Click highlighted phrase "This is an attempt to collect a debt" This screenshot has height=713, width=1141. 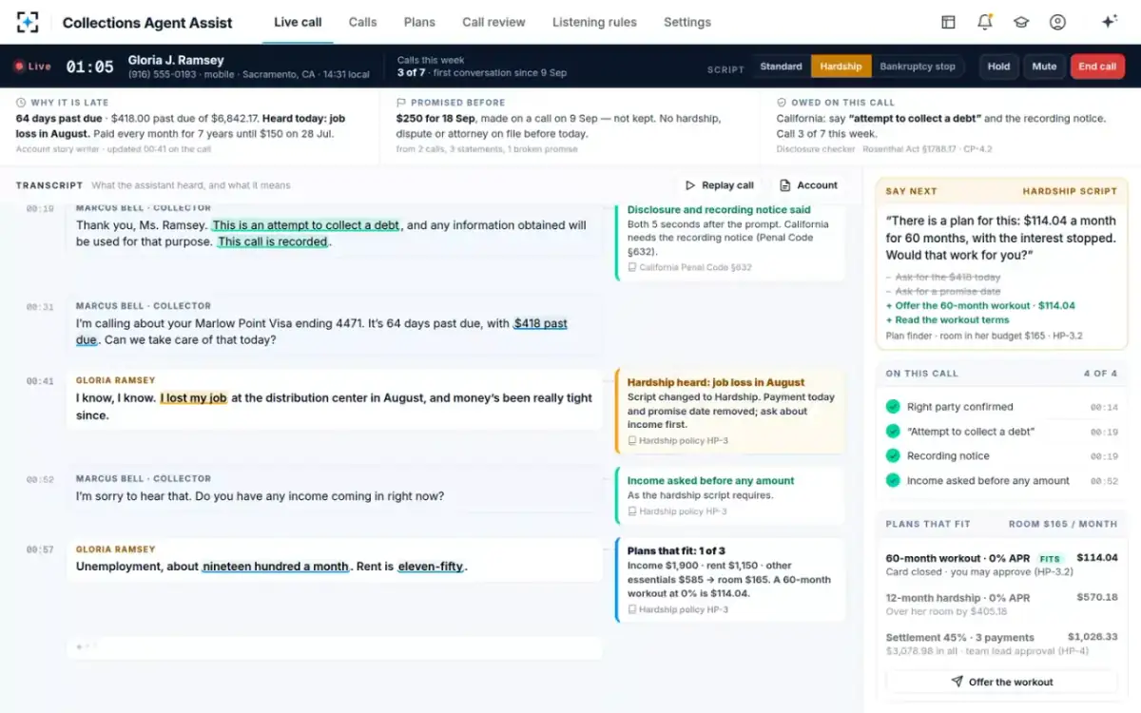pos(305,225)
